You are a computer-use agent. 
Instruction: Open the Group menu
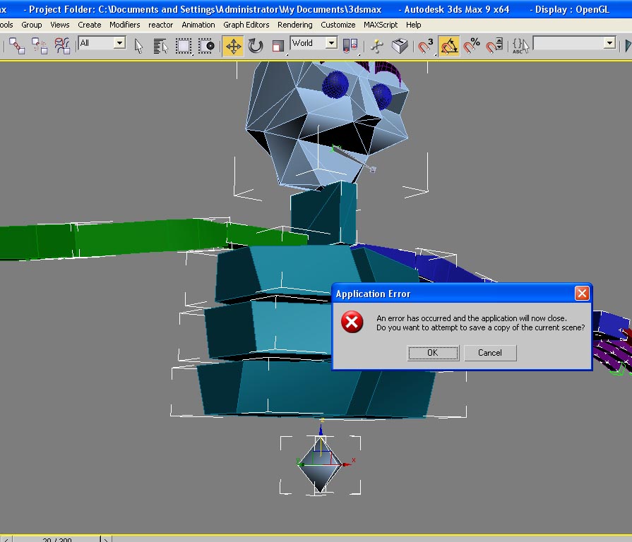coord(32,25)
